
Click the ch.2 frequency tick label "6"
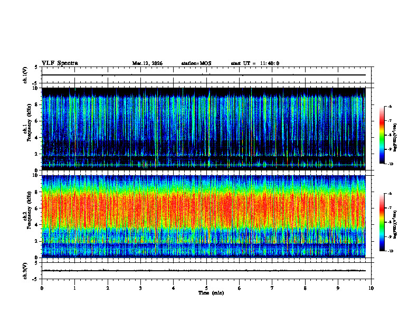coord(37,208)
